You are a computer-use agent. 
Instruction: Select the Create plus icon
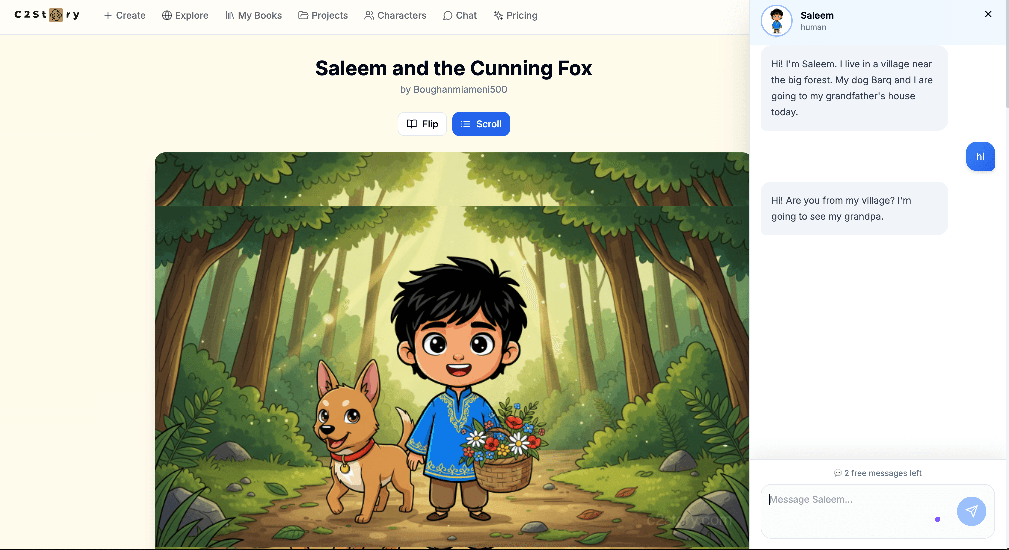pyautogui.click(x=108, y=15)
